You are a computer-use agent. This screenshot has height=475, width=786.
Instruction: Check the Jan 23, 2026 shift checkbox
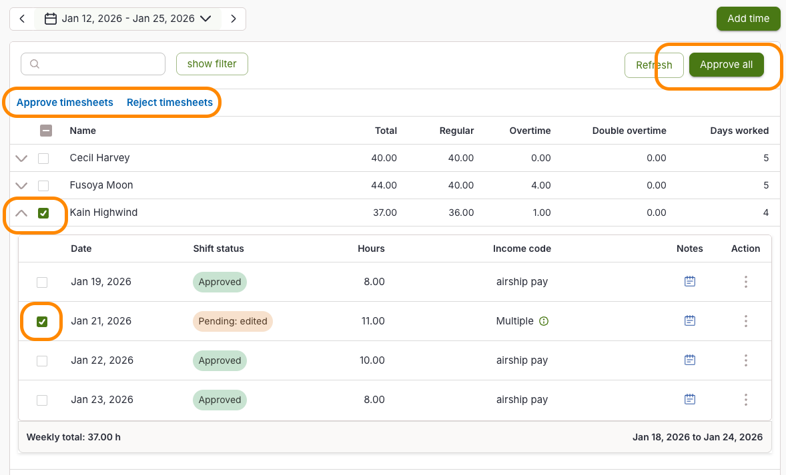(42, 400)
